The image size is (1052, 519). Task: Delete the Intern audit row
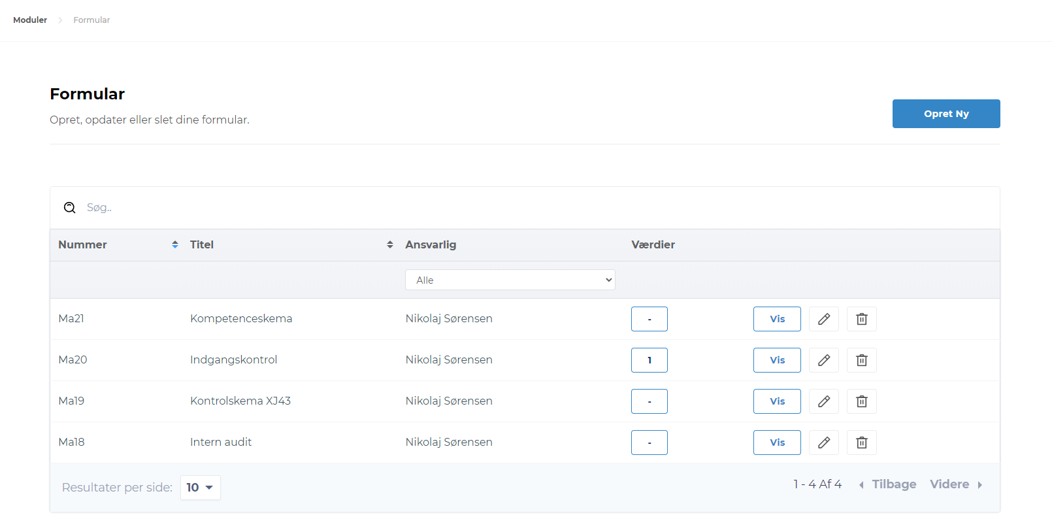coord(861,443)
